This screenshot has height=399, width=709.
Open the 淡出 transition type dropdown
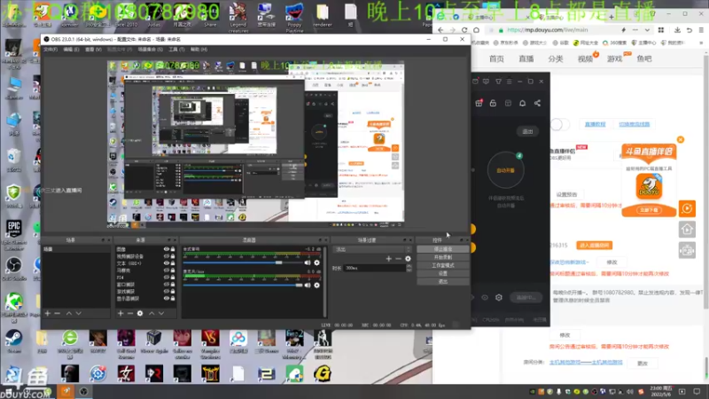point(371,249)
